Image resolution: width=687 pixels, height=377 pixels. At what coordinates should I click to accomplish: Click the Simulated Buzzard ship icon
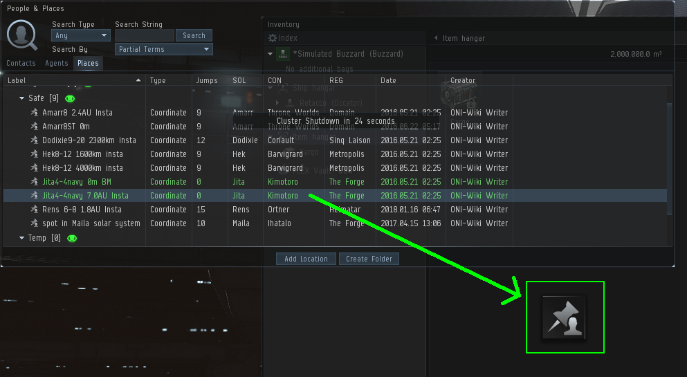tap(283, 54)
